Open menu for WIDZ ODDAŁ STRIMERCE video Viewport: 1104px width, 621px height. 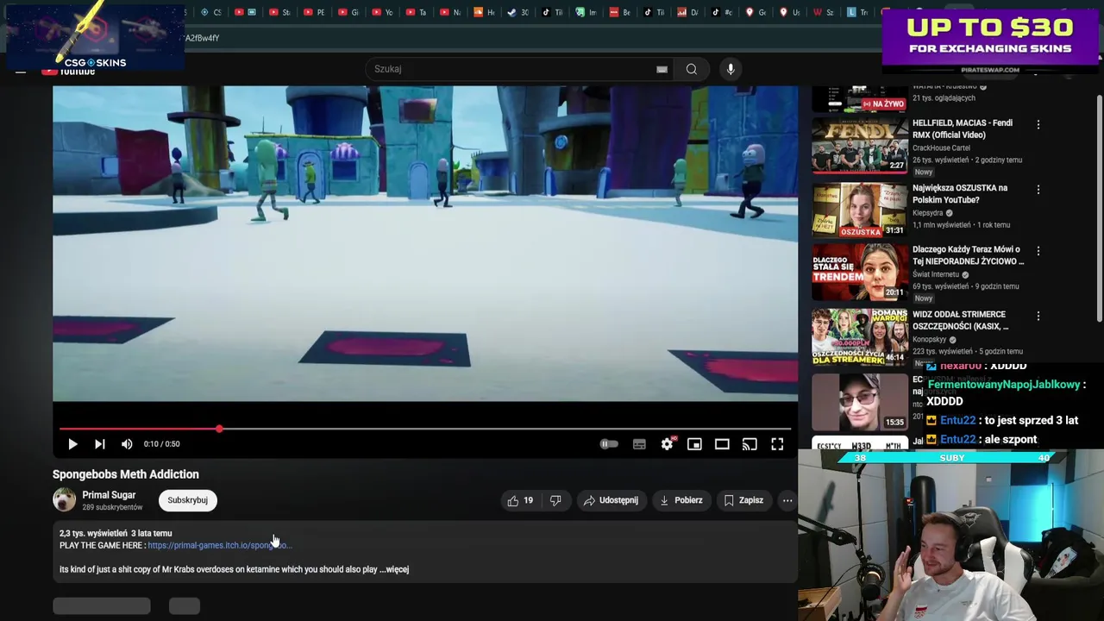[x=1038, y=316]
